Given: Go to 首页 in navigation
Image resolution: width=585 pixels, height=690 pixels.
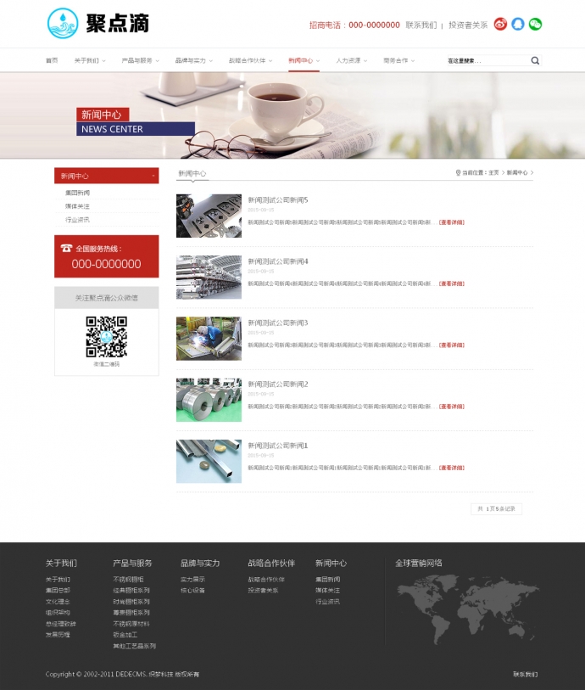Looking at the screenshot, I should tap(52, 60).
